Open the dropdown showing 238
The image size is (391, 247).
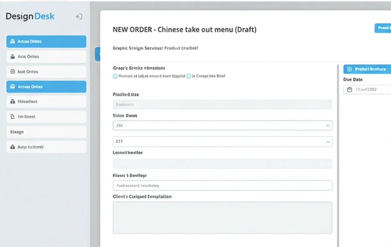point(222,125)
